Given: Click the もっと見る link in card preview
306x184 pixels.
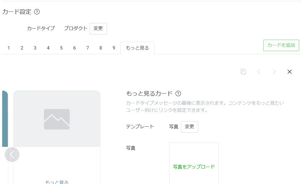Looking at the screenshot, I should click(57, 182).
